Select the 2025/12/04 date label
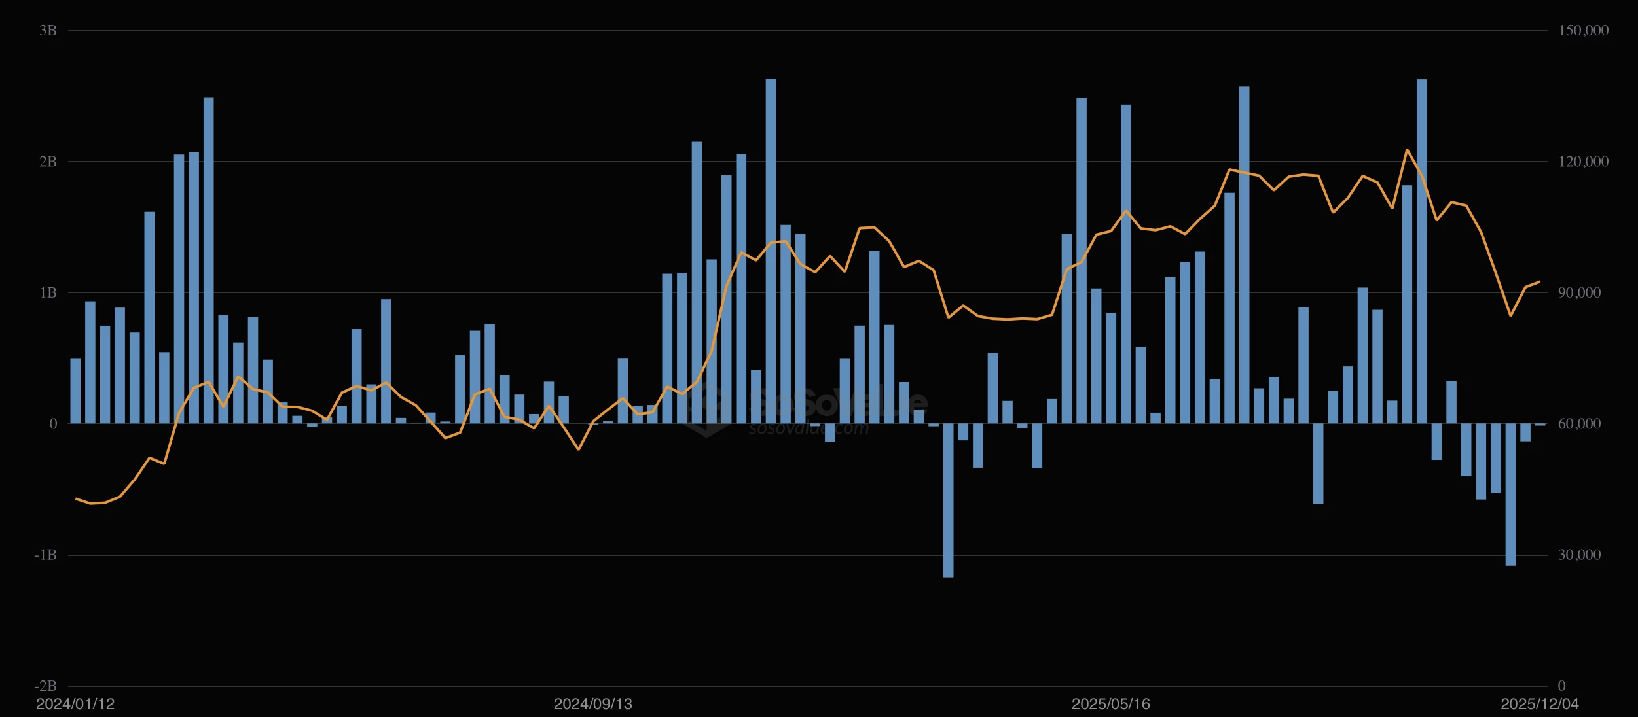The height and width of the screenshot is (717, 1638). click(1540, 704)
